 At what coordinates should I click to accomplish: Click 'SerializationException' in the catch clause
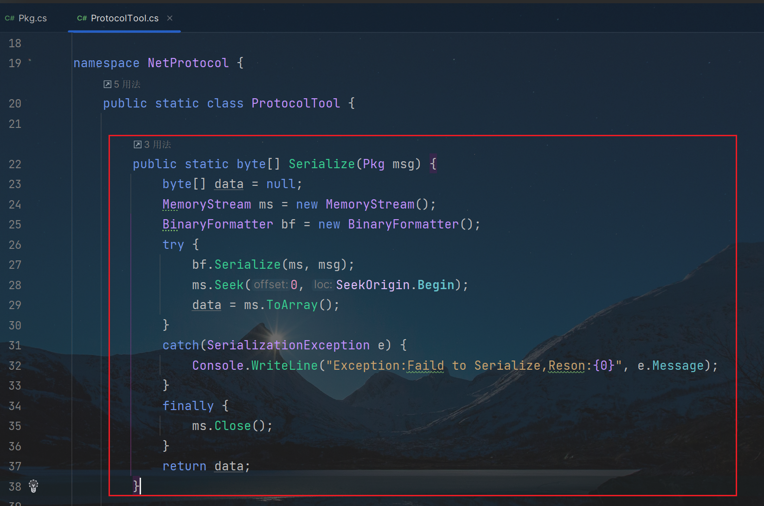pos(289,345)
